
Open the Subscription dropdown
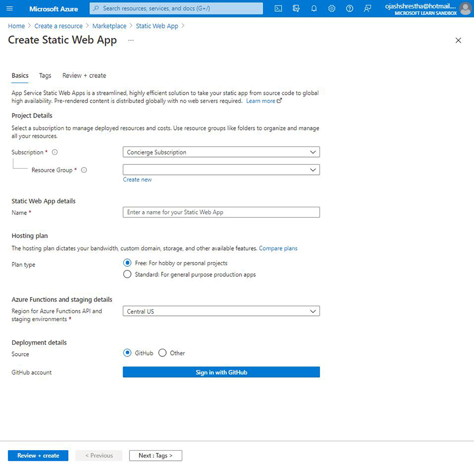coord(221,152)
